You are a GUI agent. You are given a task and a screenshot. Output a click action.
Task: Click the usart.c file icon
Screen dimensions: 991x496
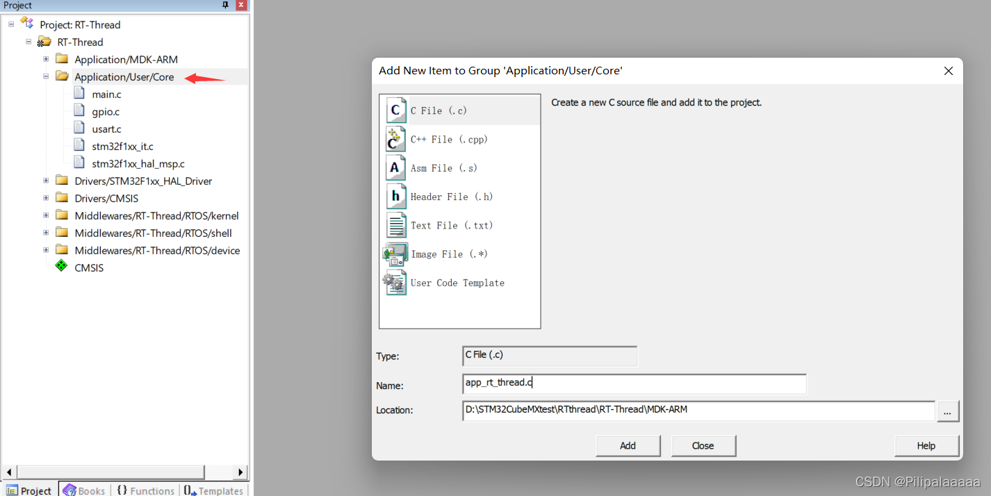pos(79,129)
